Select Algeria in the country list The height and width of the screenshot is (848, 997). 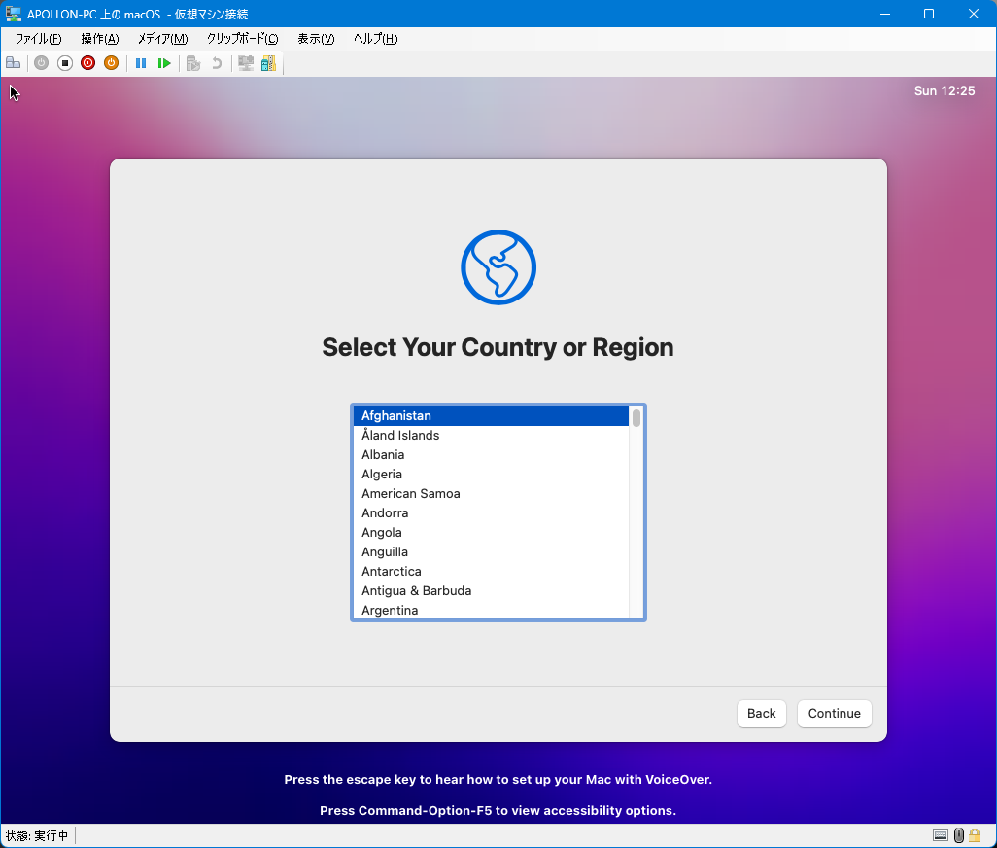pos(491,474)
